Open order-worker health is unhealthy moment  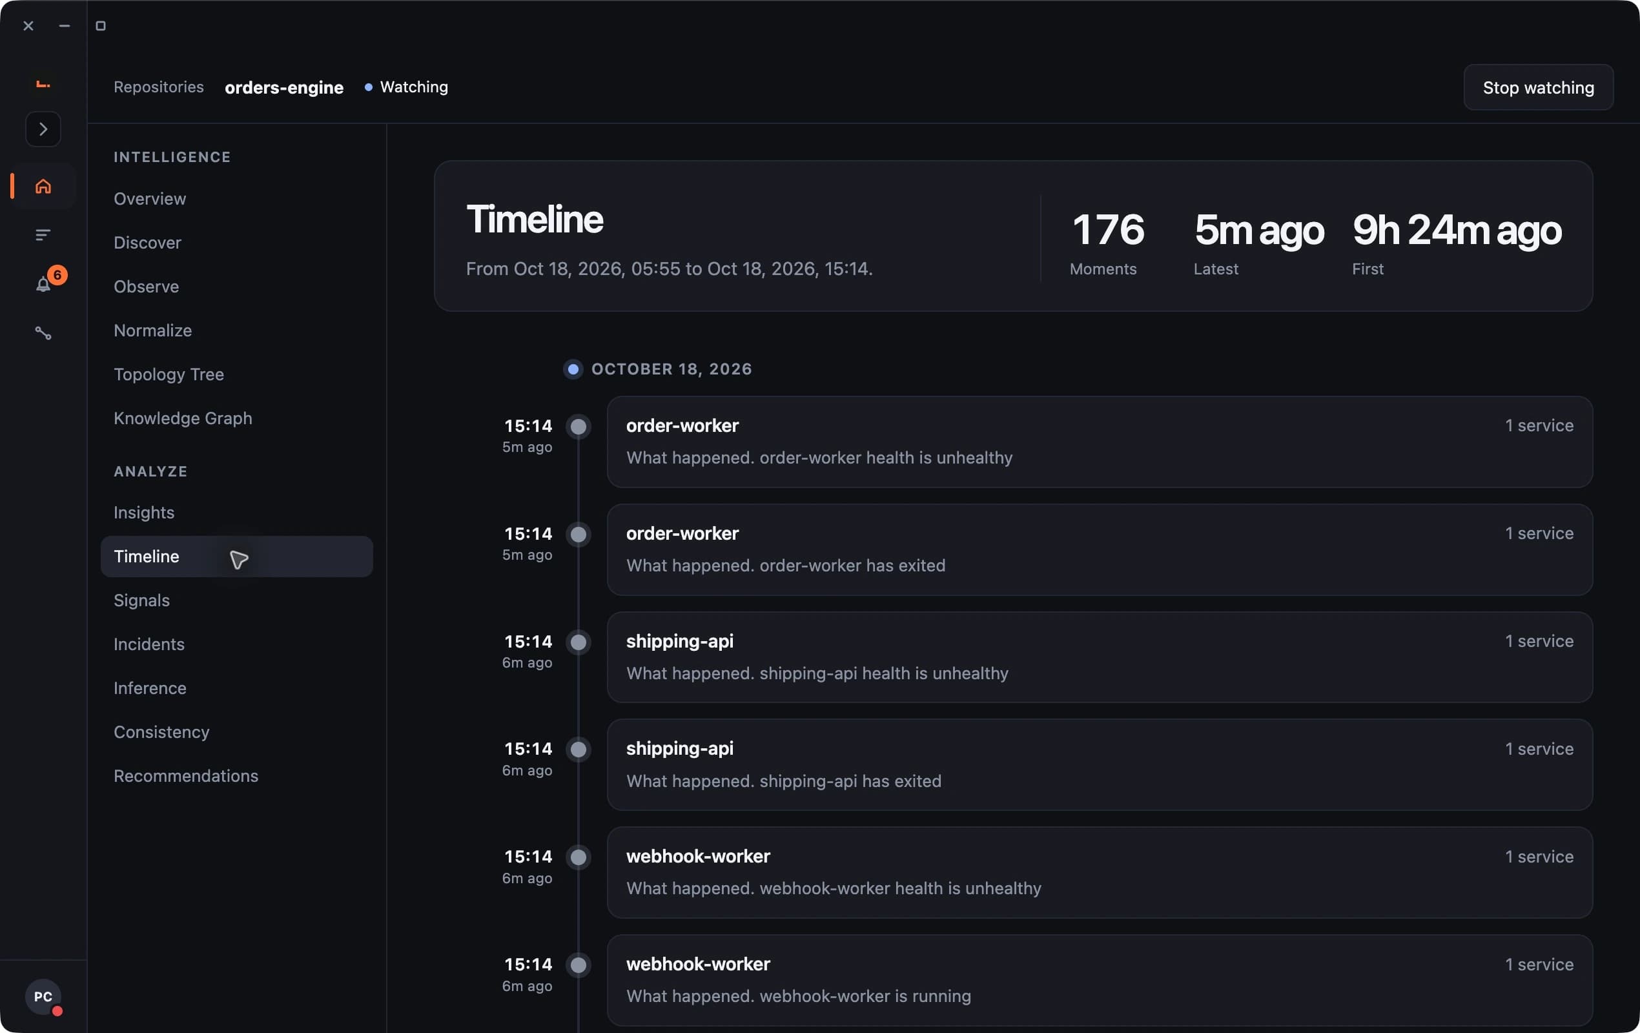[x=1099, y=442]
